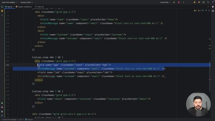Click the typo check indicator

203,10
